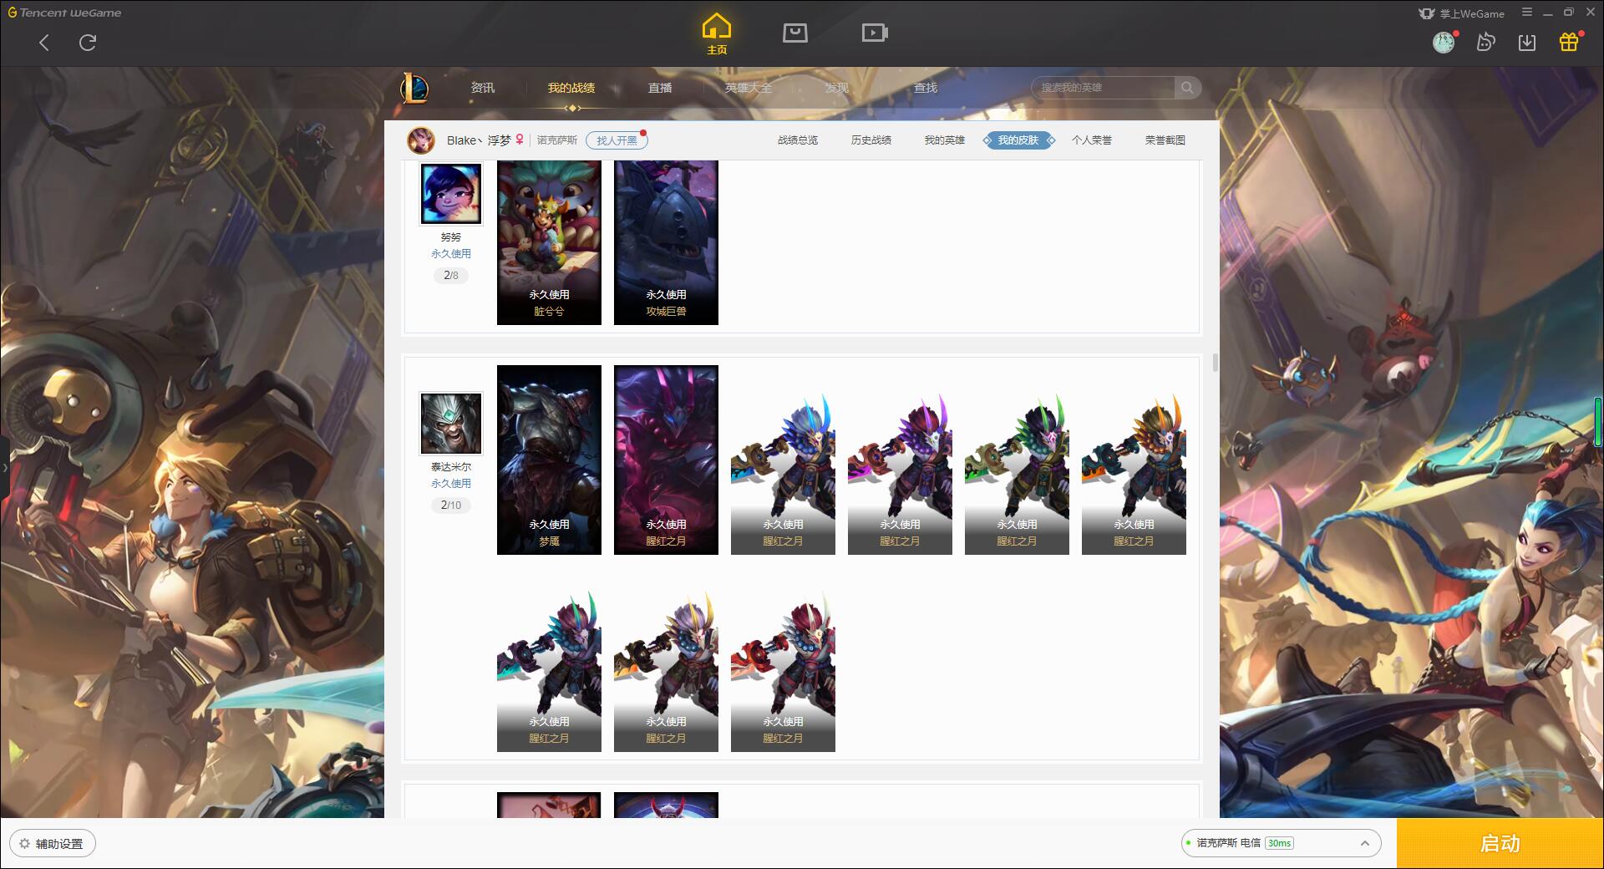Screen dimensions: 1604x869
Task: Click the search magnifier icon
Action: click(1187, 88)
